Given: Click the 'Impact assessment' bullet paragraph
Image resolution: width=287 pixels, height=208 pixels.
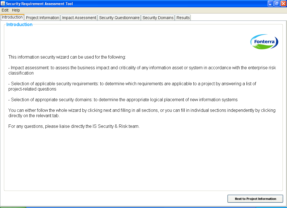Looking at the screenshot, I should [142, 70].
